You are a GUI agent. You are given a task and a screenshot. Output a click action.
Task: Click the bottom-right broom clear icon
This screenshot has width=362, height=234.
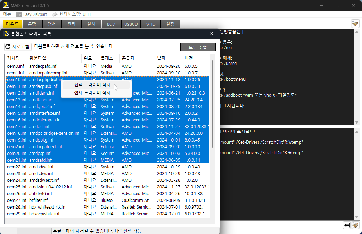click(x=355, y=225)
